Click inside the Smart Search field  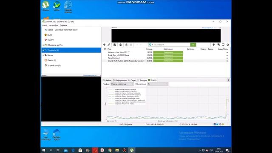[x=172, y=45]
